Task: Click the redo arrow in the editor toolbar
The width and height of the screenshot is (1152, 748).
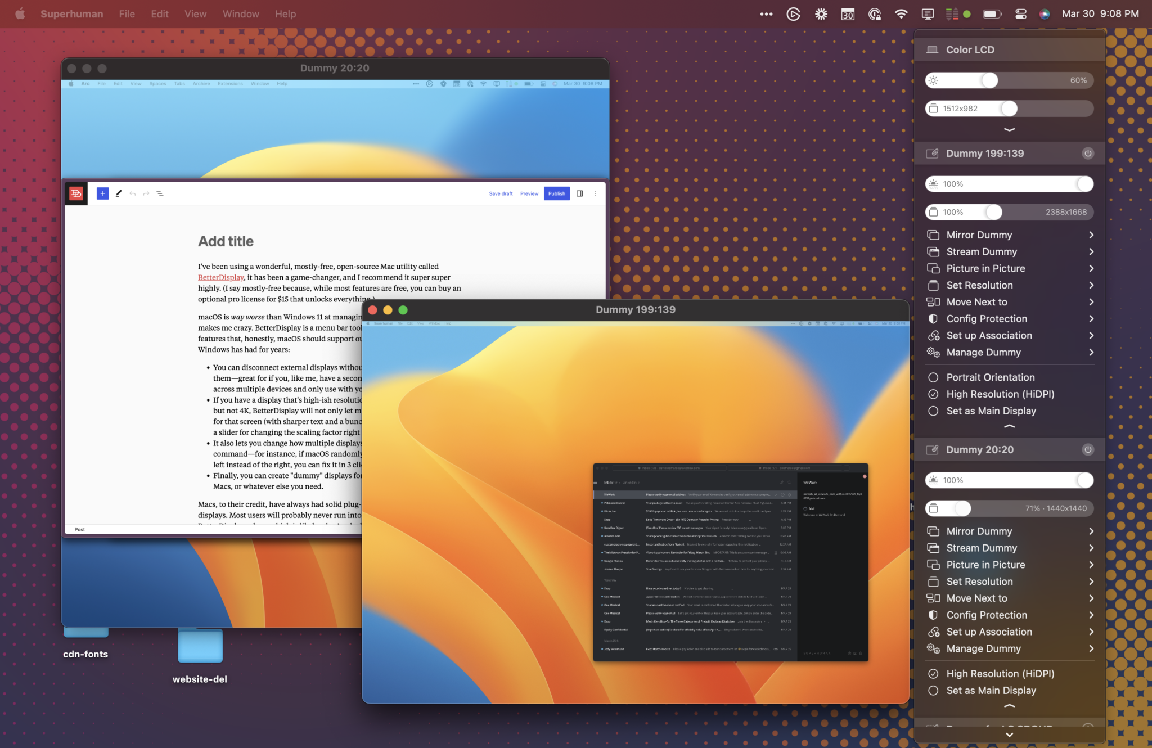Action: tap(146, 193)
